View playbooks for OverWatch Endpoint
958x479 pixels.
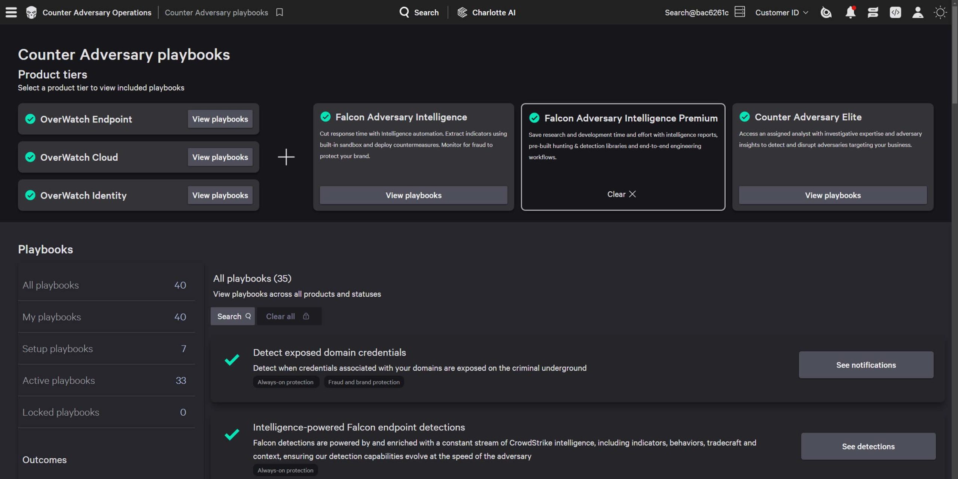[220, 119]
